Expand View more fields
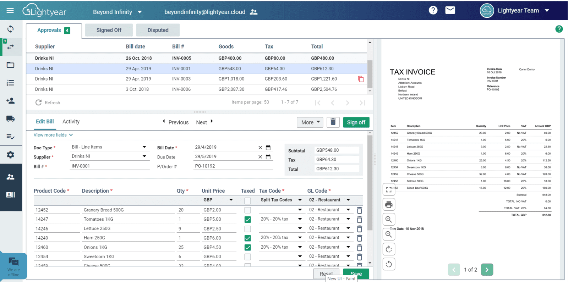 pyautogui.click(x=53, y=135)
